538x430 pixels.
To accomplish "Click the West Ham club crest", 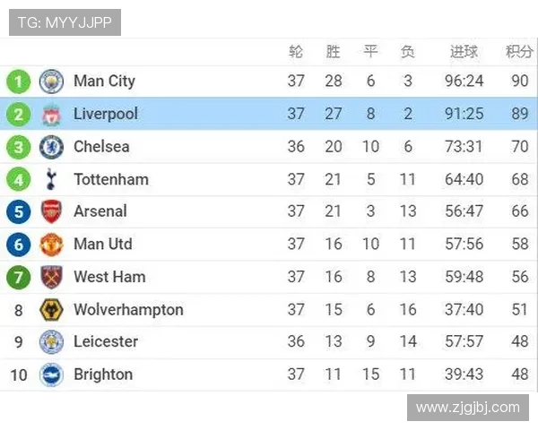I will tap(51, 277).
